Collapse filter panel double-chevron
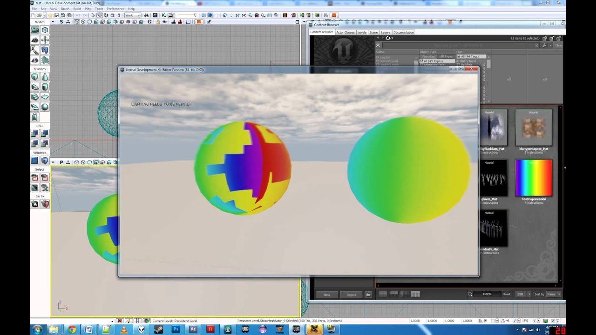Viewport: 596px width, 335px height. pos(378,45)
